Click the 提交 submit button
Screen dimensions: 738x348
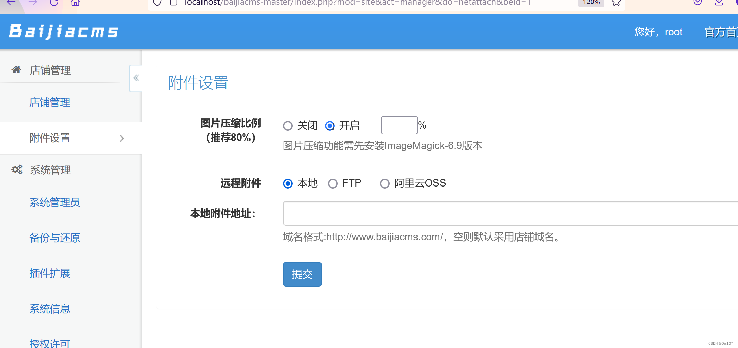[x=302, y=274]
